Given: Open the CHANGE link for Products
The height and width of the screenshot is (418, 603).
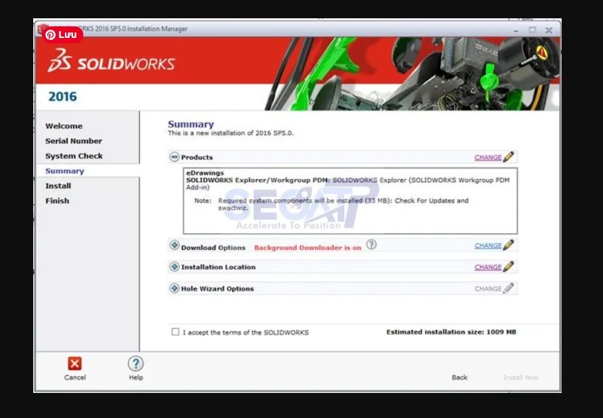Looking at the screenshot, I should (488, 156).
